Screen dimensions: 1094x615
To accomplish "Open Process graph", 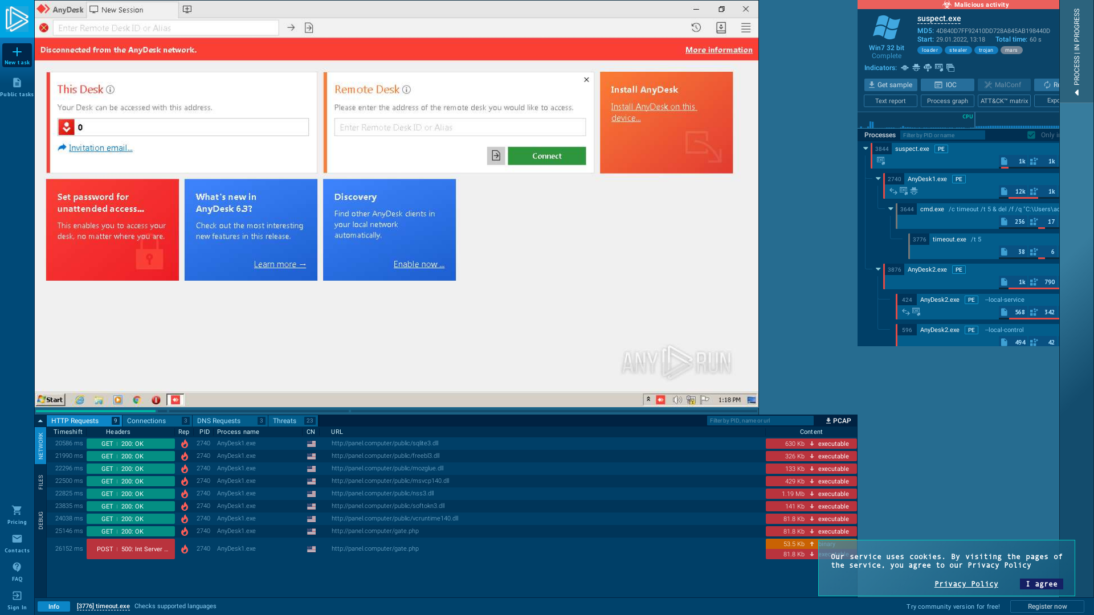I will (x=948, y=101).
